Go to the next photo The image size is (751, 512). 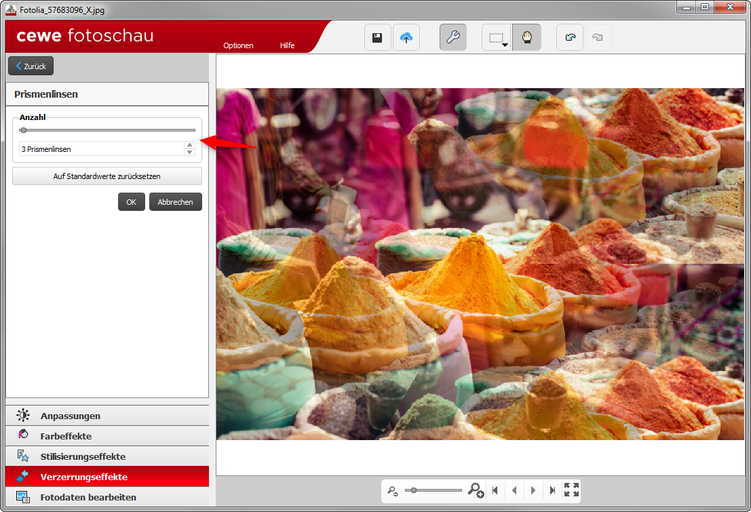(533, 490)
